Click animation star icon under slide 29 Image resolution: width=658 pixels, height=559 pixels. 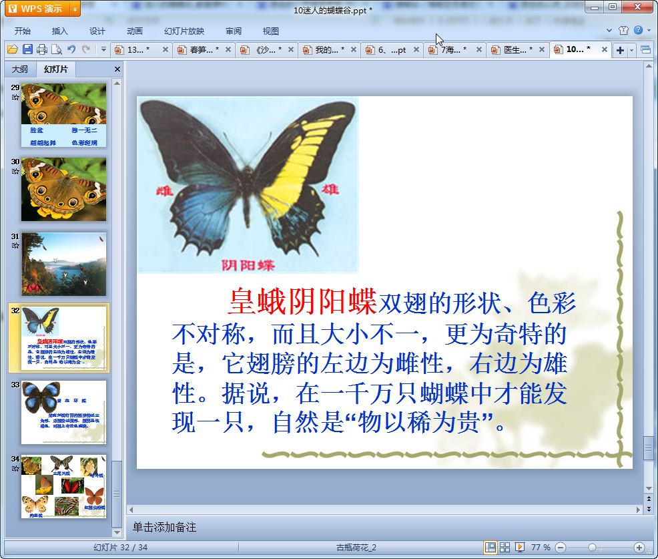[x=15, y=98]
